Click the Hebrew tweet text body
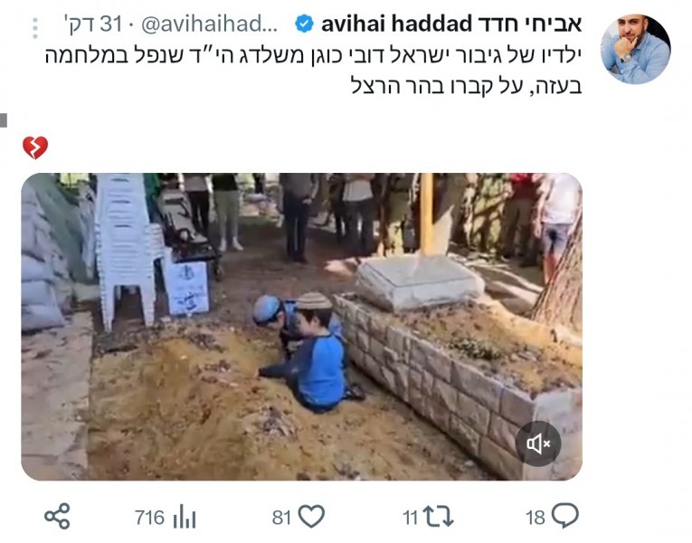 tap(313, 71)
